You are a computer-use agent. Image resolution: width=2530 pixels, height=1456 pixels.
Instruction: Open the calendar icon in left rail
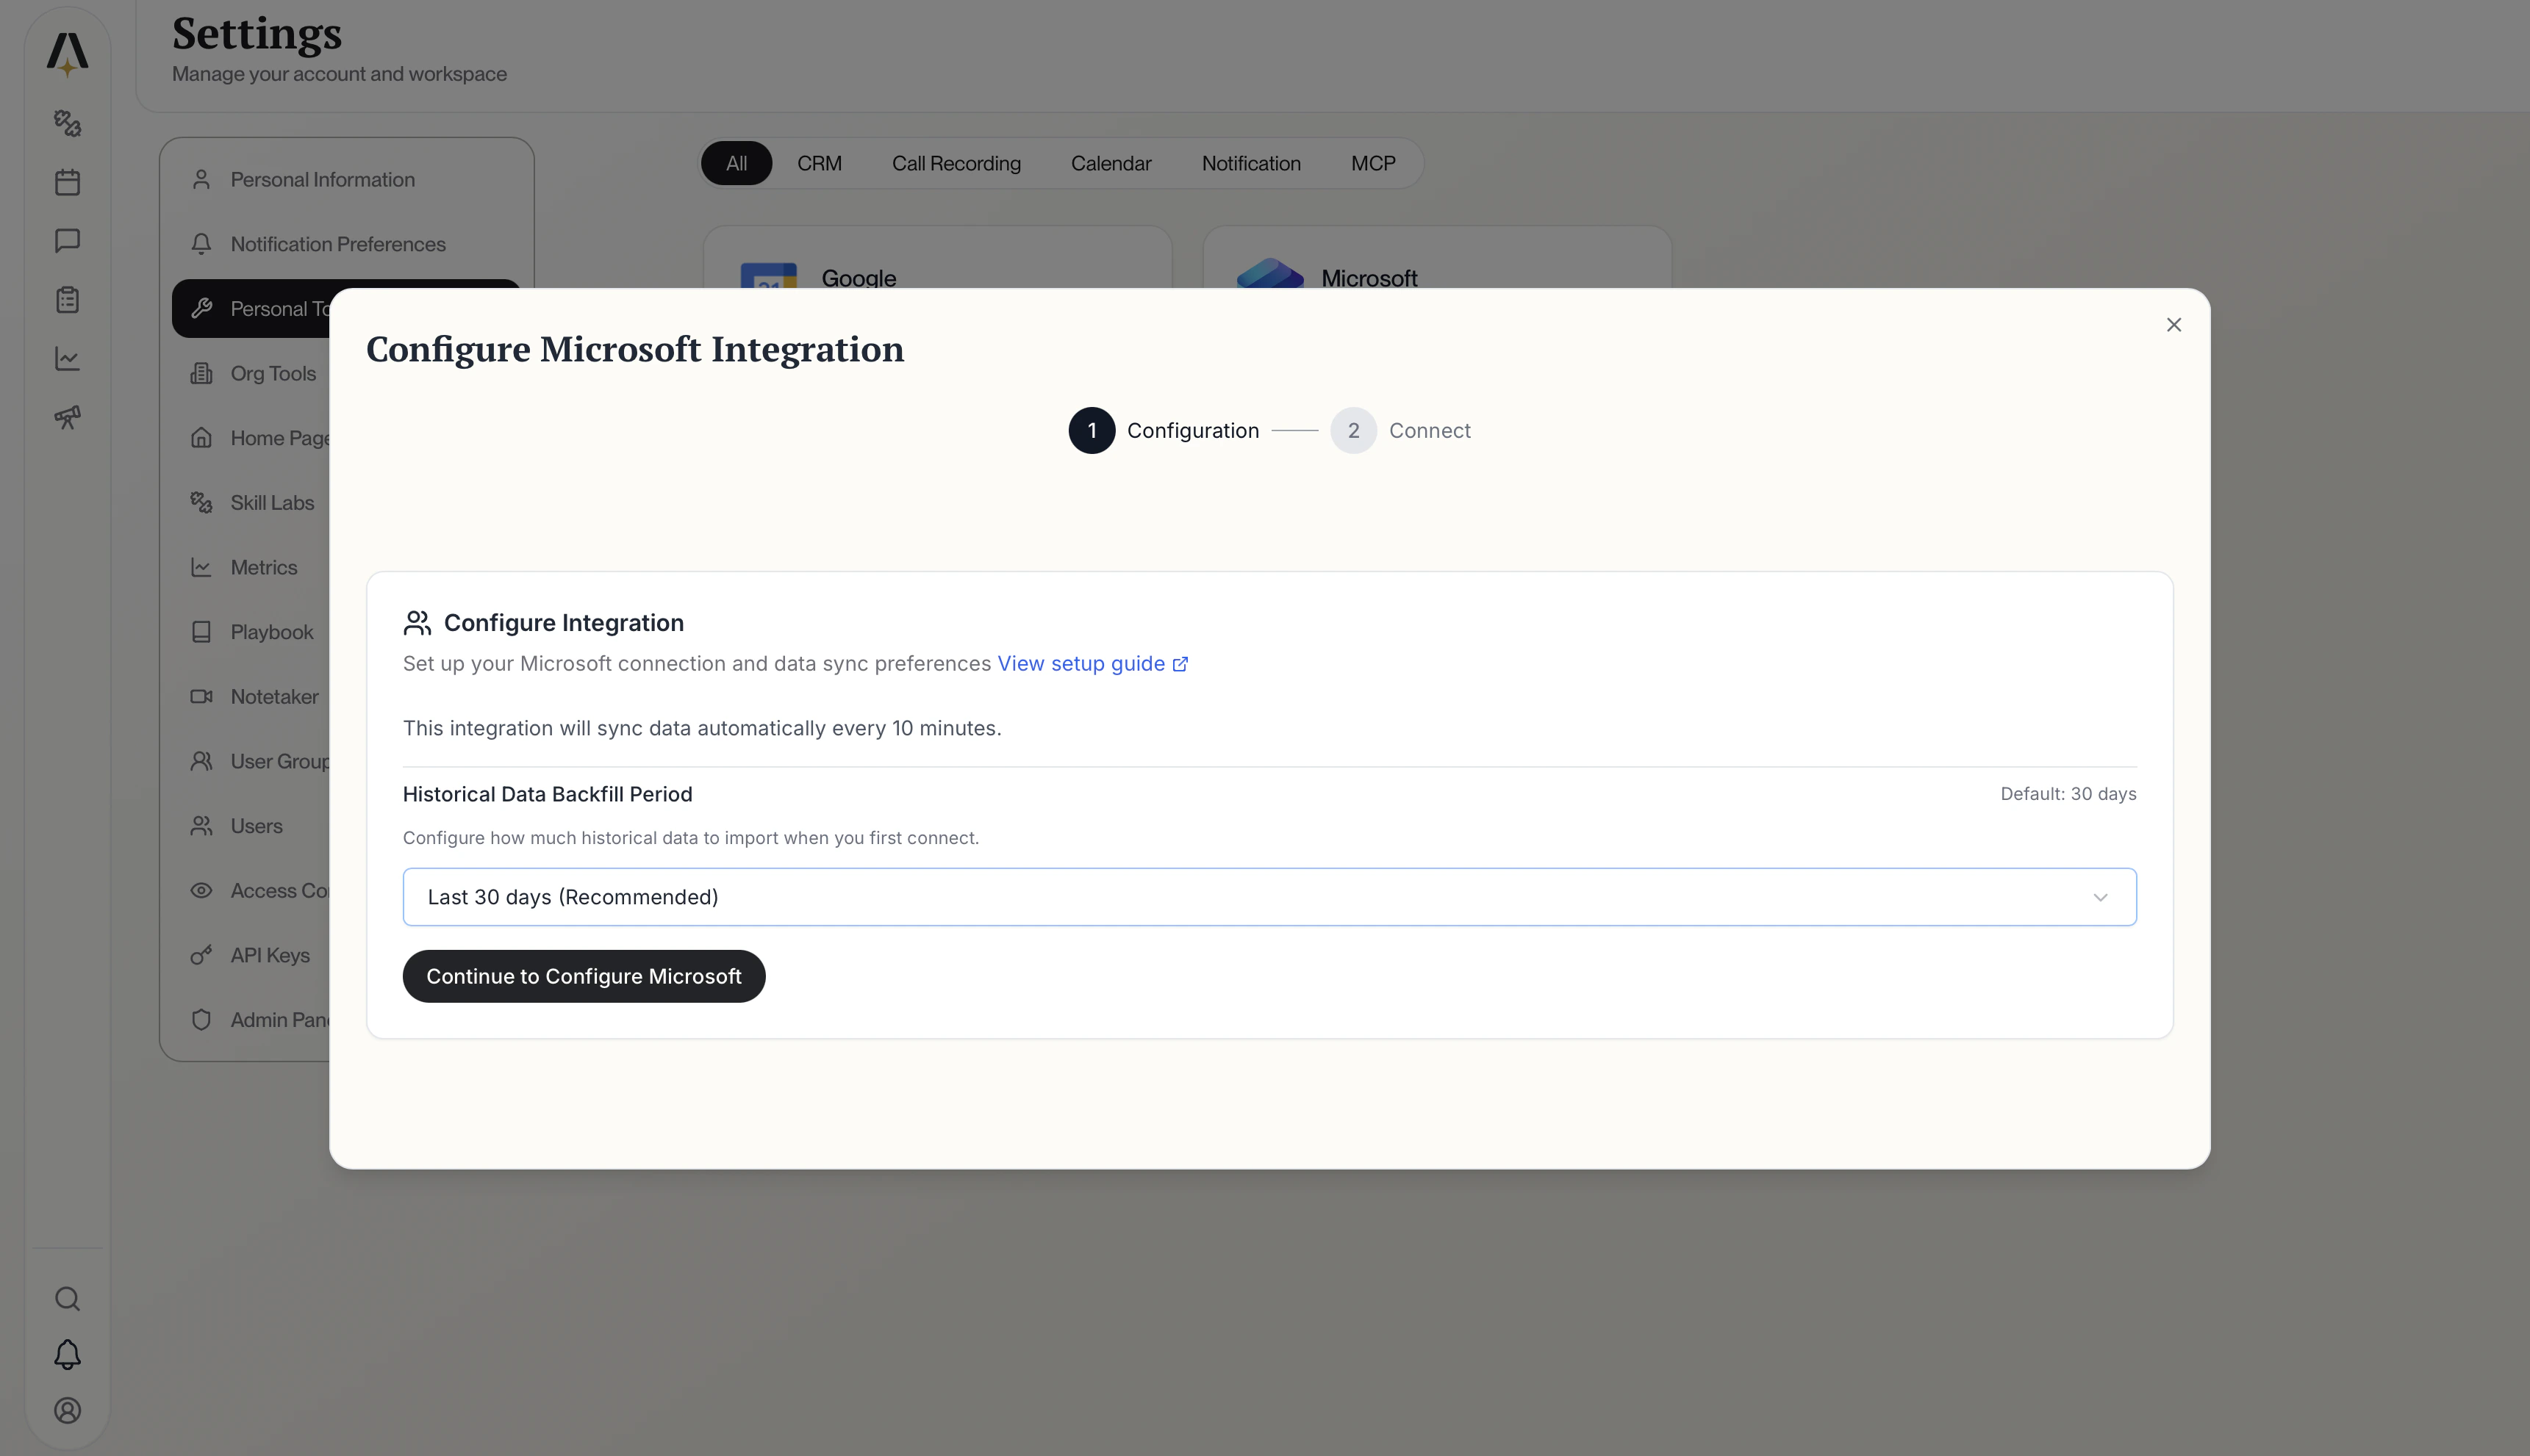(67, 182)
